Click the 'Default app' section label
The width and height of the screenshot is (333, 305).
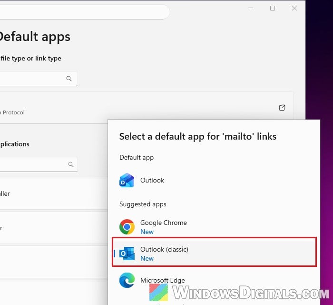click(137, 158)
